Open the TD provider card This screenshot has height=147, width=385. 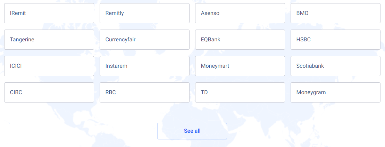pyautogui.click(x=240, y=92)
